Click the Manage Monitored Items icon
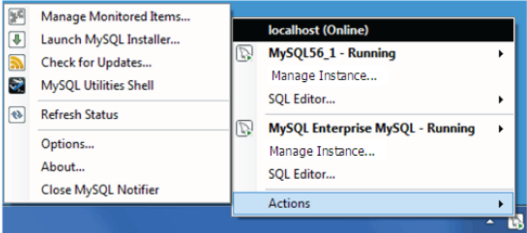Viewport: 527px width, 233px height. (17, 17)
